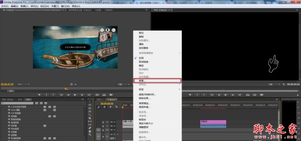This screenshot has width=301, height=141.
Task: Open Source monitor zoom level dropdown
Action: pos(23,84)
